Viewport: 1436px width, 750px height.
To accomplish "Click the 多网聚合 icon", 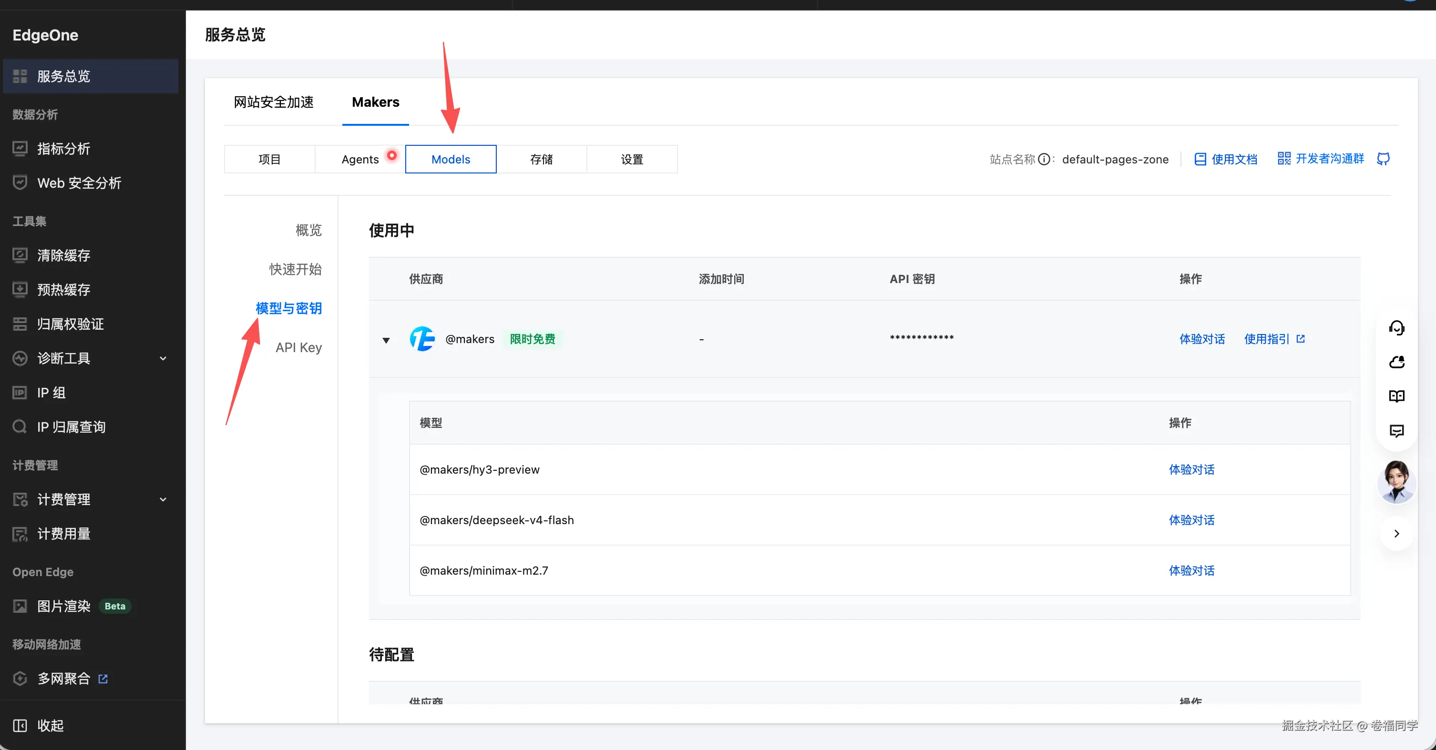I will (20, 679).
